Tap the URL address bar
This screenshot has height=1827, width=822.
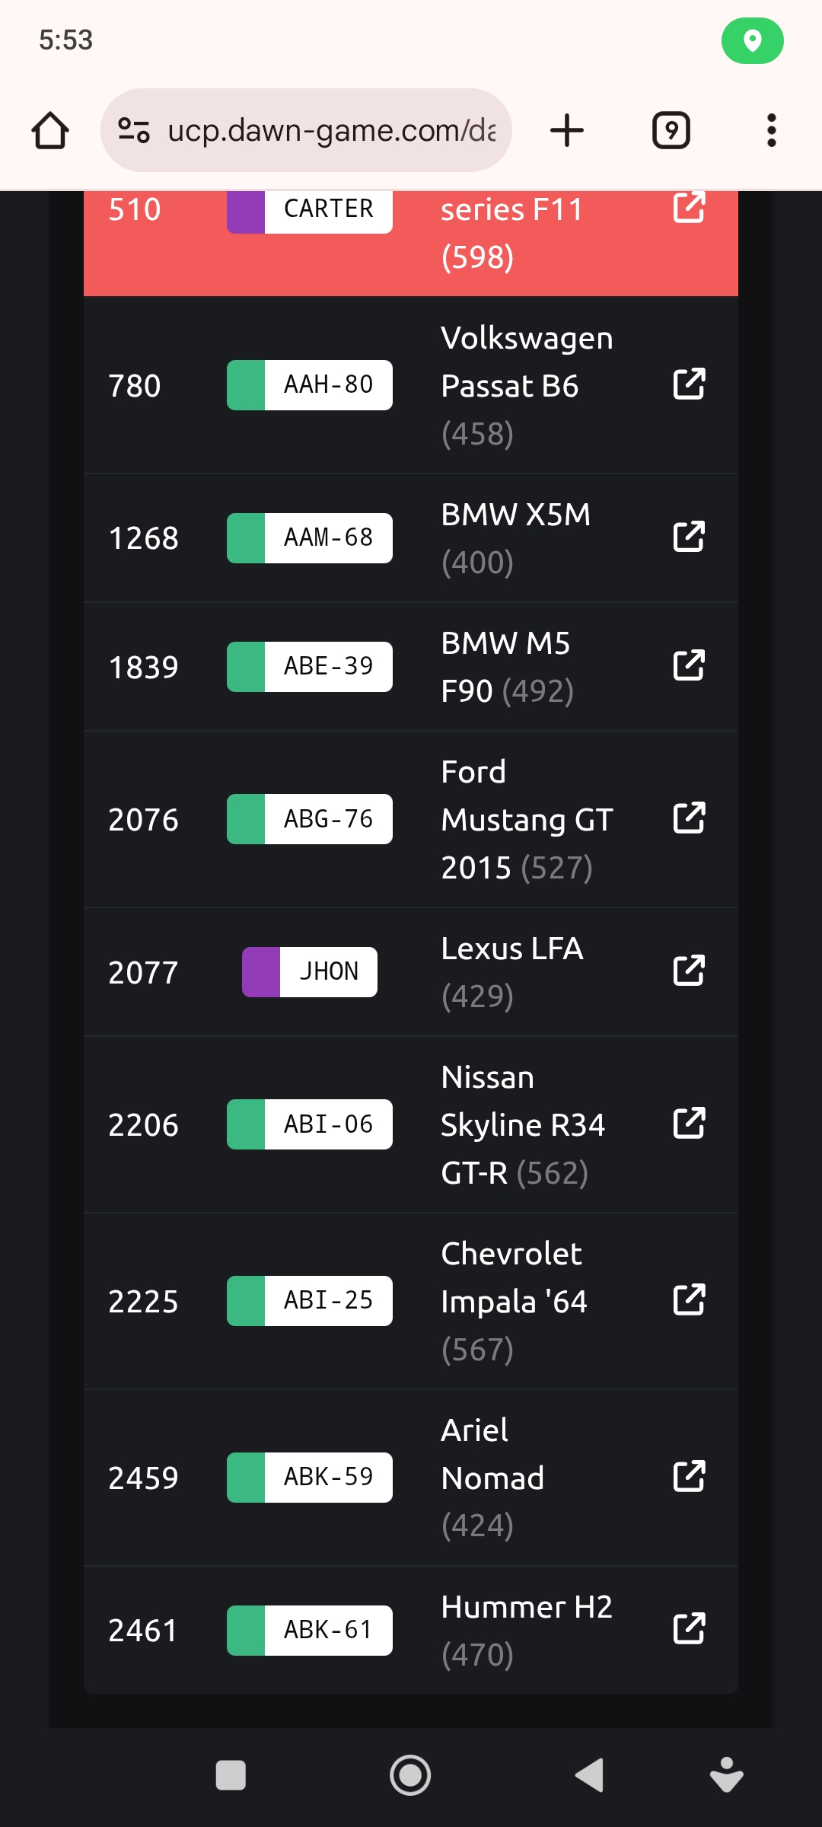[x=331, y=130]
